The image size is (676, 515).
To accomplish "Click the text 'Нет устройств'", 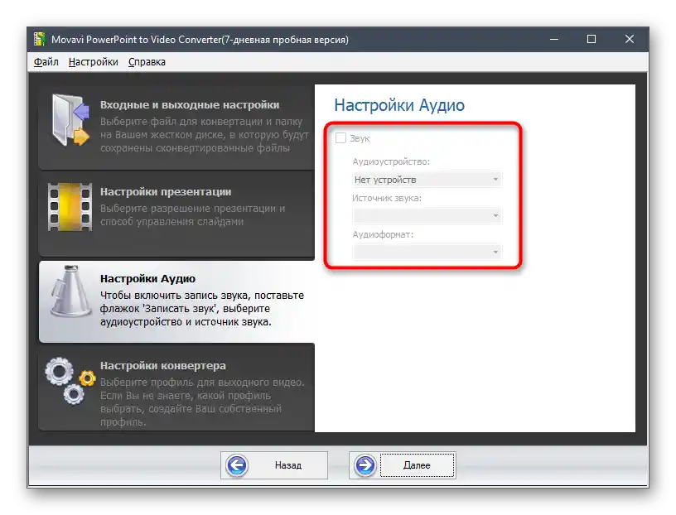I will [x=385, y=180].
